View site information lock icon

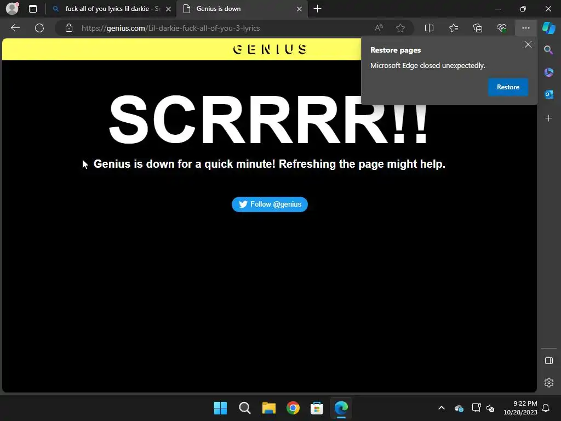(69, 28)
